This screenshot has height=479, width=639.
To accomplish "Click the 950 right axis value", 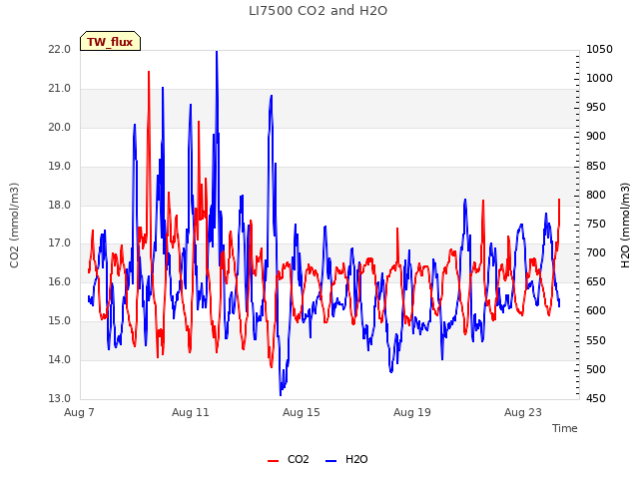I will [596, 107].
